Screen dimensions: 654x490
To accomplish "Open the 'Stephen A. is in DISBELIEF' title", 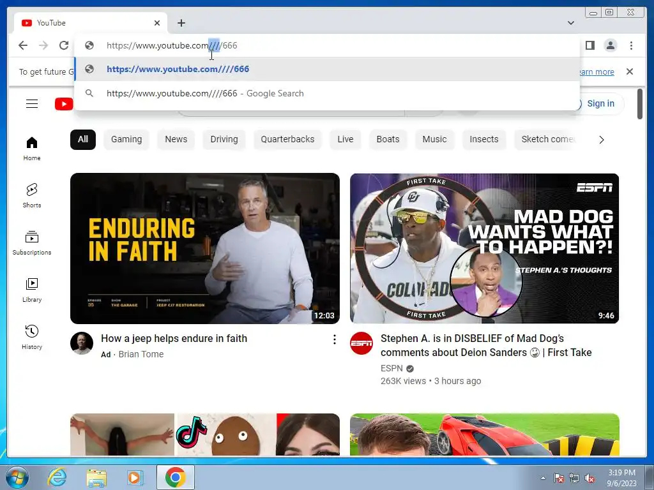I will click(486, 345).
